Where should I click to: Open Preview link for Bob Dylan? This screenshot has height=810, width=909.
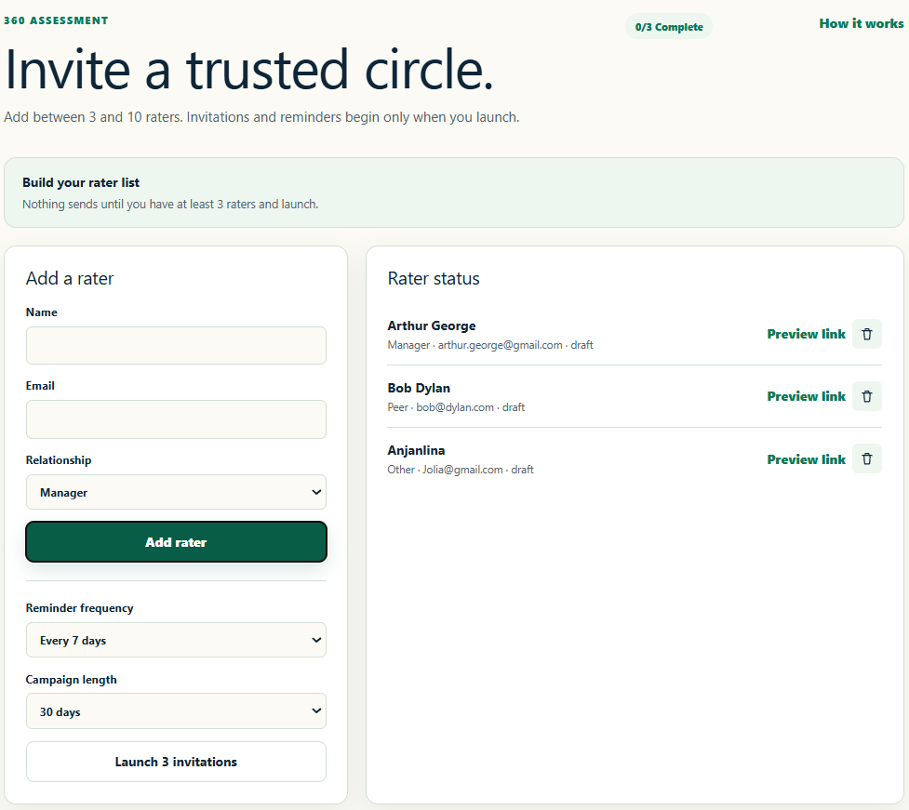click(x=806, y=396)
